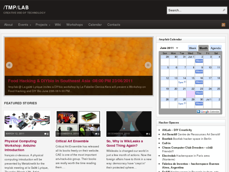Open WikiLeaks Good Thing article title
The height and width of the screenshot is (172, 229).
pyautogui.click(x=124, y=143)
